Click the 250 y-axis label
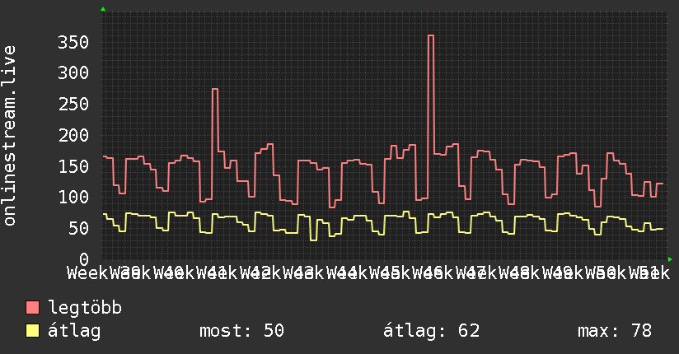This screenshot has height=354, width=679. (x=73, y=105)
